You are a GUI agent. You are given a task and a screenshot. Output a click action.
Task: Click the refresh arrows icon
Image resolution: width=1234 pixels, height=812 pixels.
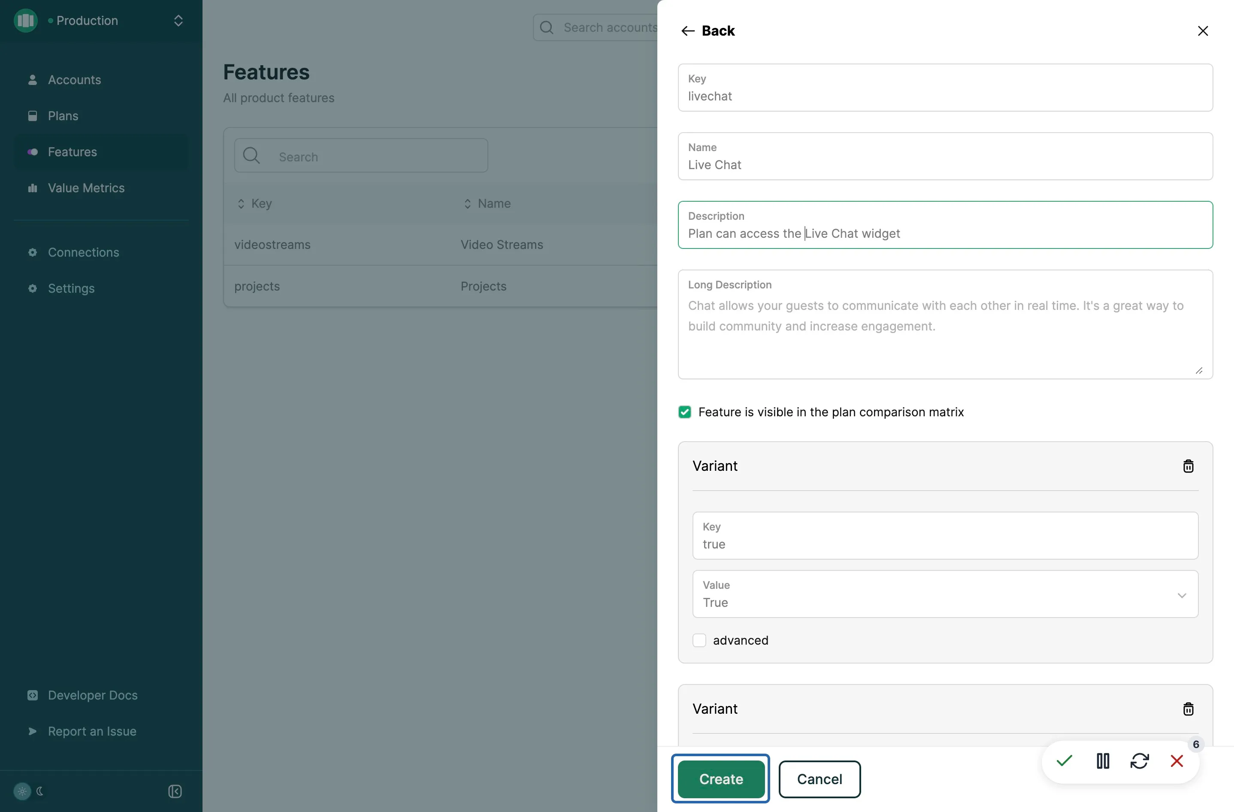pyautogui.click(x=1140, y=760)
